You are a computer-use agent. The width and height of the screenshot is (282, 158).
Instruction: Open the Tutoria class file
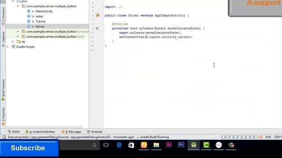(x=40, y=22)
